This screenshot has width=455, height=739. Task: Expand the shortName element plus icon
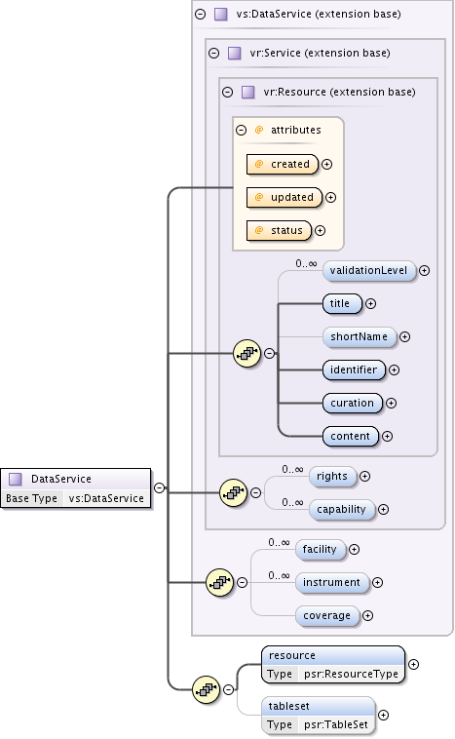pos(404,336)
